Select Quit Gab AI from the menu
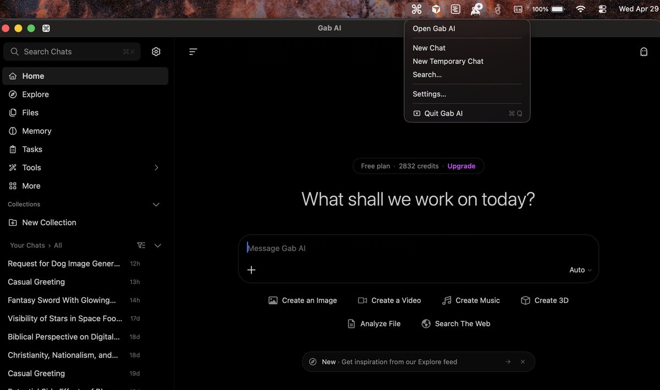The height and width of the screenshot is (390, 660). click(x=467, y=113)
